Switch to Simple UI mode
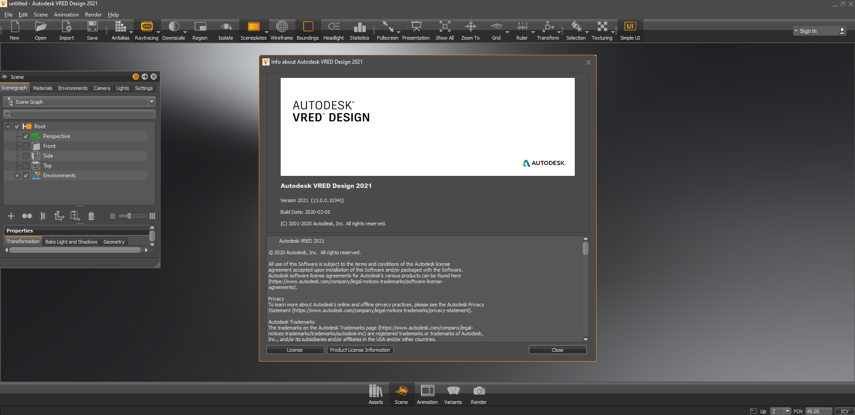This screenshot has width=855, height=415. coord(630,30)
